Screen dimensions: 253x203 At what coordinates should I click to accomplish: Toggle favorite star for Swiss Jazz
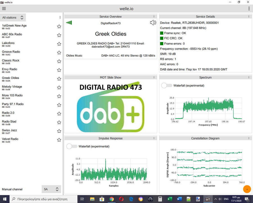59,131
